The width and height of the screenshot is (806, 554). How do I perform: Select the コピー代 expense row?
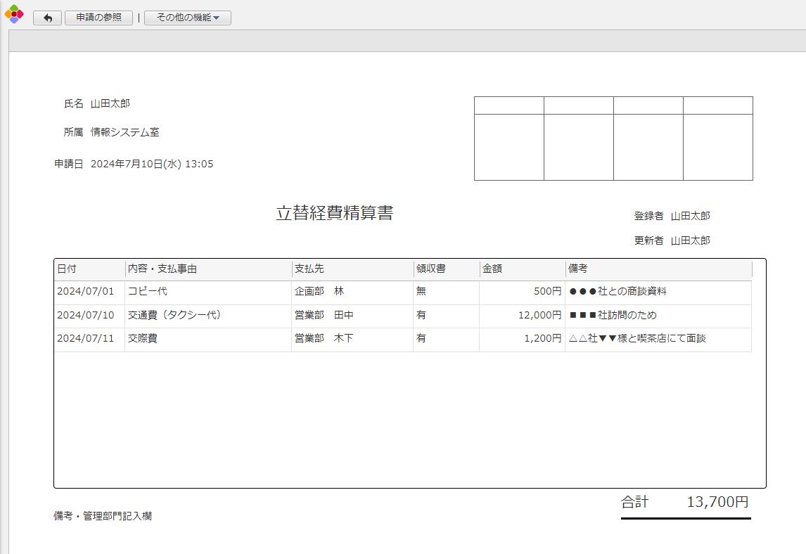pyautogui.click(x=148, y=291)
